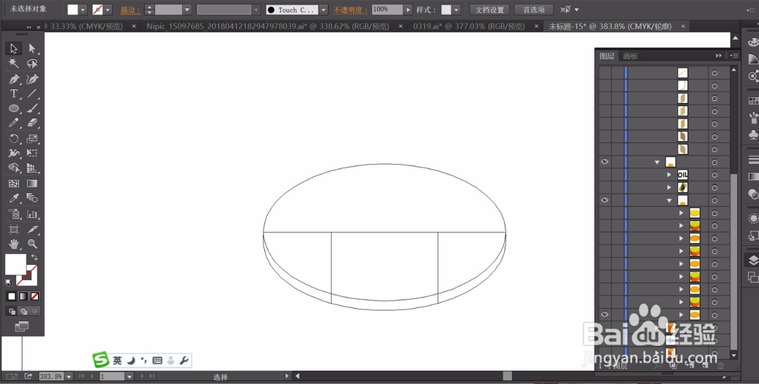The height and width of the screenshot is (384, 759).
Task: Set paint mode to None
Action: [35, 297]
